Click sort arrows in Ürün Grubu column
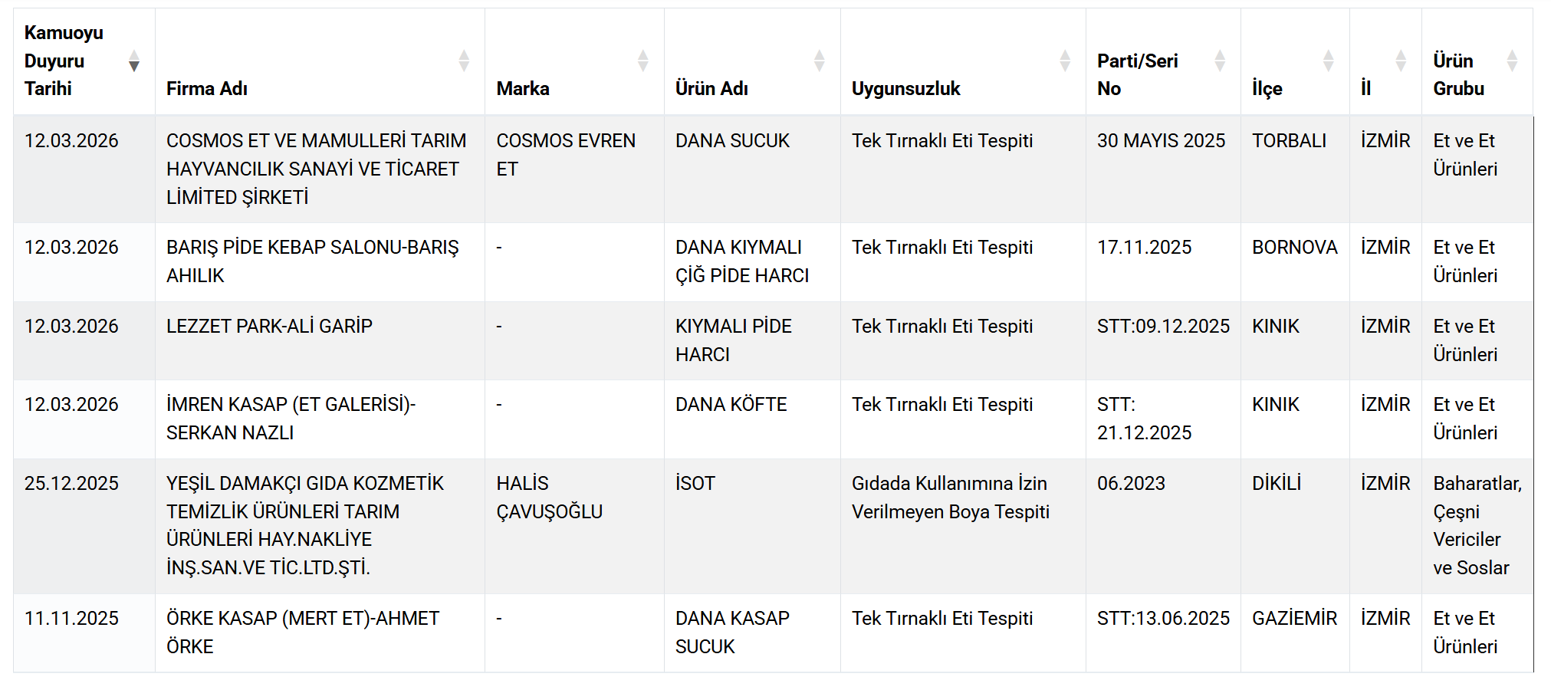This screenshot has width=1551, height=690. coord(1513,61)
